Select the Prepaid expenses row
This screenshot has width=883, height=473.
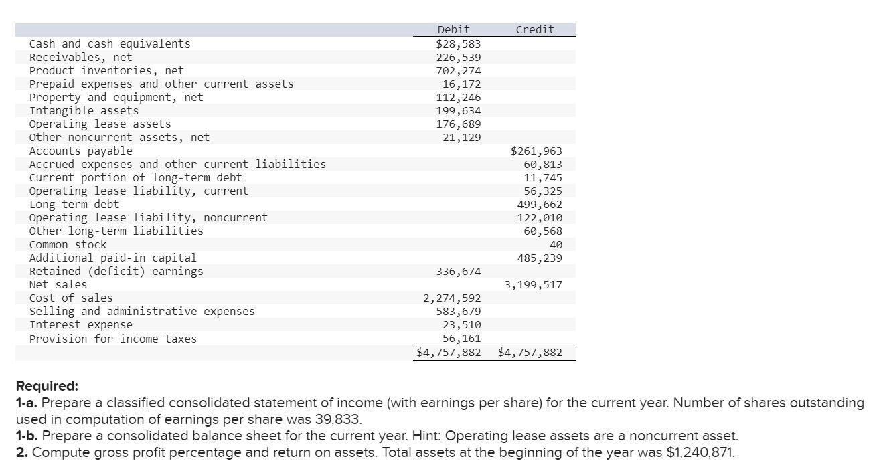[161, 84]
